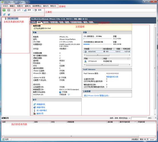158x142 pixels.
Task: Click help icon next to 配置文件合规性
Action: pyautogui.click(x=60, y=92)
